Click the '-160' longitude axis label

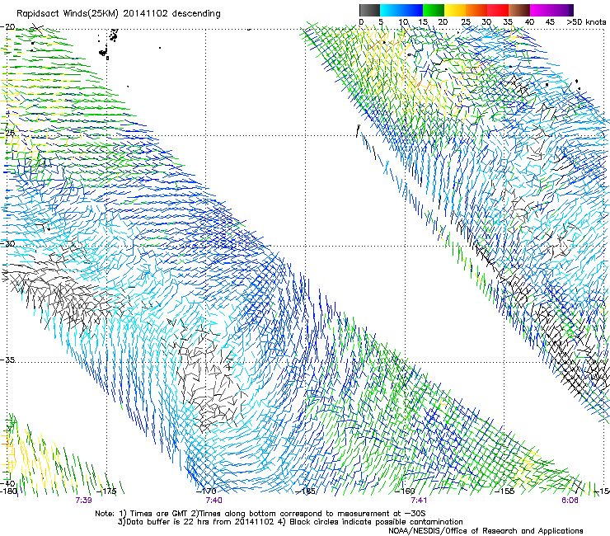point(406,491)
